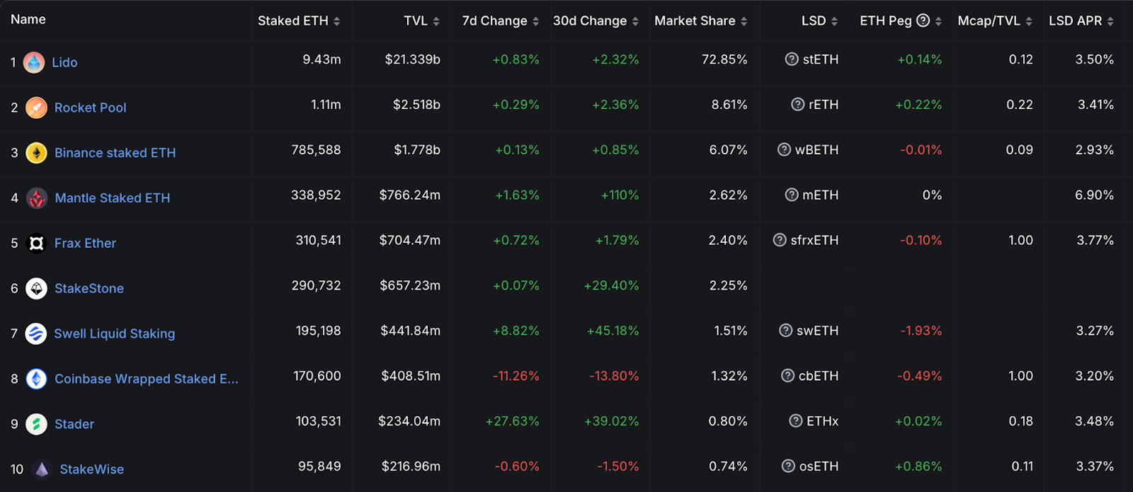The image size is (1133, 492).
Task: Click the Binance staked ETH logo icon
Action: 36,153
